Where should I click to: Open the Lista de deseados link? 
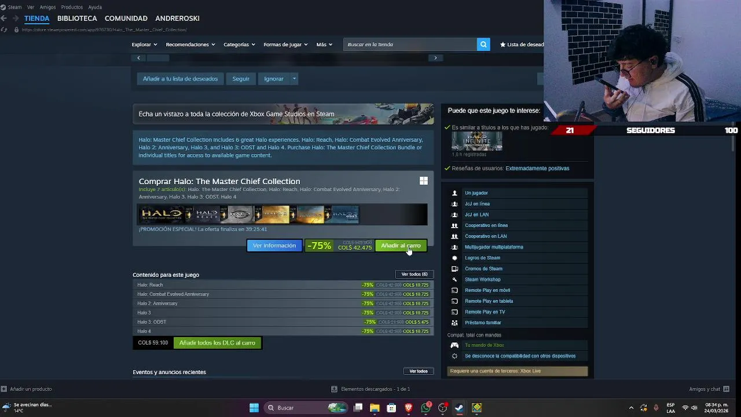point(522,45)
